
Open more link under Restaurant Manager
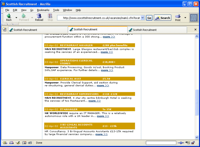[x=107, y=52]
